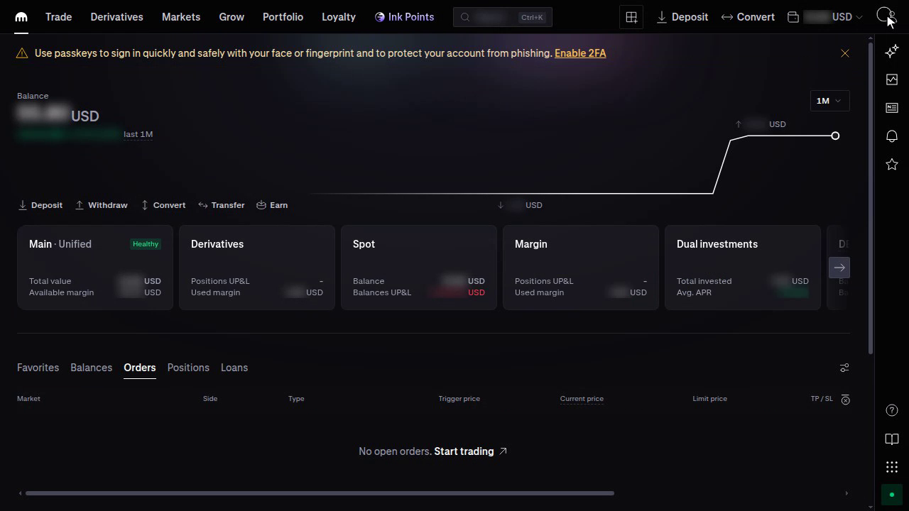The height and width of the screenshot is (511, 909).
Task: Open the orders table settings sliders icon
Action: point(844,368)
